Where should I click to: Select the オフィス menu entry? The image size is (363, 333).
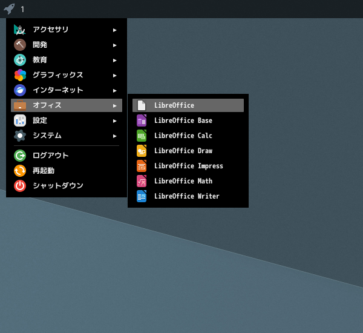67,105
